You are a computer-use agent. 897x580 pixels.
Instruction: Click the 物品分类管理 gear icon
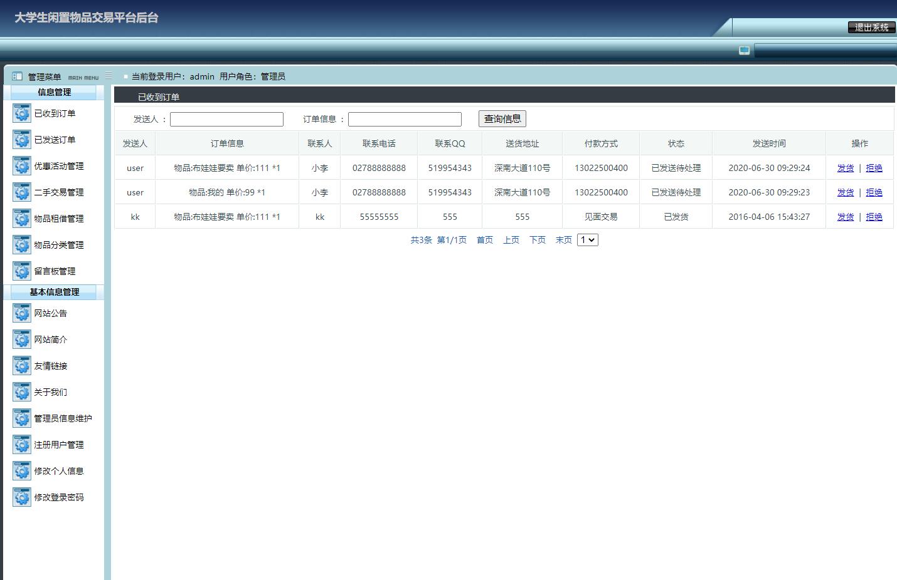(22, 245)
